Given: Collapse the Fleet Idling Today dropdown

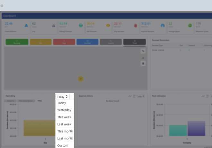Looking at the screenshot, I should point(62,97).
